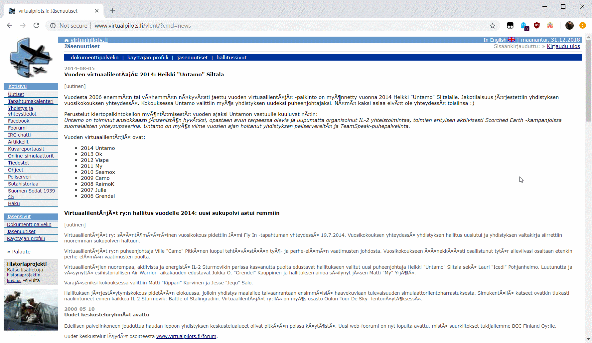The image size is (592, 343).
Task: Click the 2014 Heikki Untamo Siltala headline
Action: pyautogui.click(x=144, y=75)
